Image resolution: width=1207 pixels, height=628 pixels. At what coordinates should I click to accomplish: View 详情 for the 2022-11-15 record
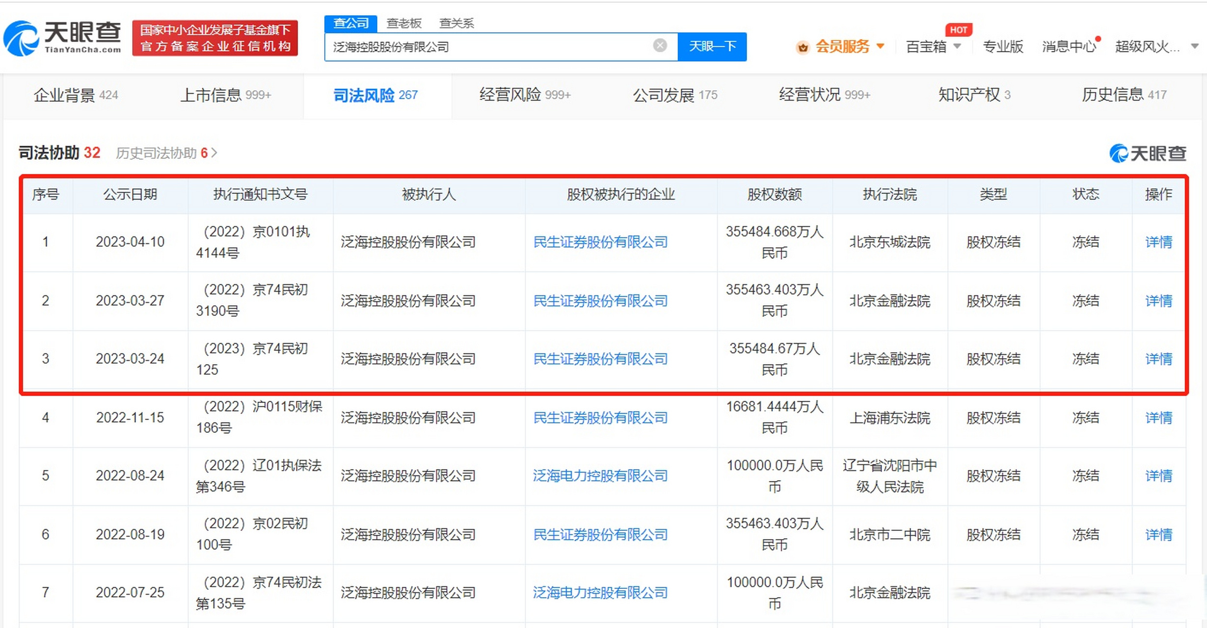1158,418
